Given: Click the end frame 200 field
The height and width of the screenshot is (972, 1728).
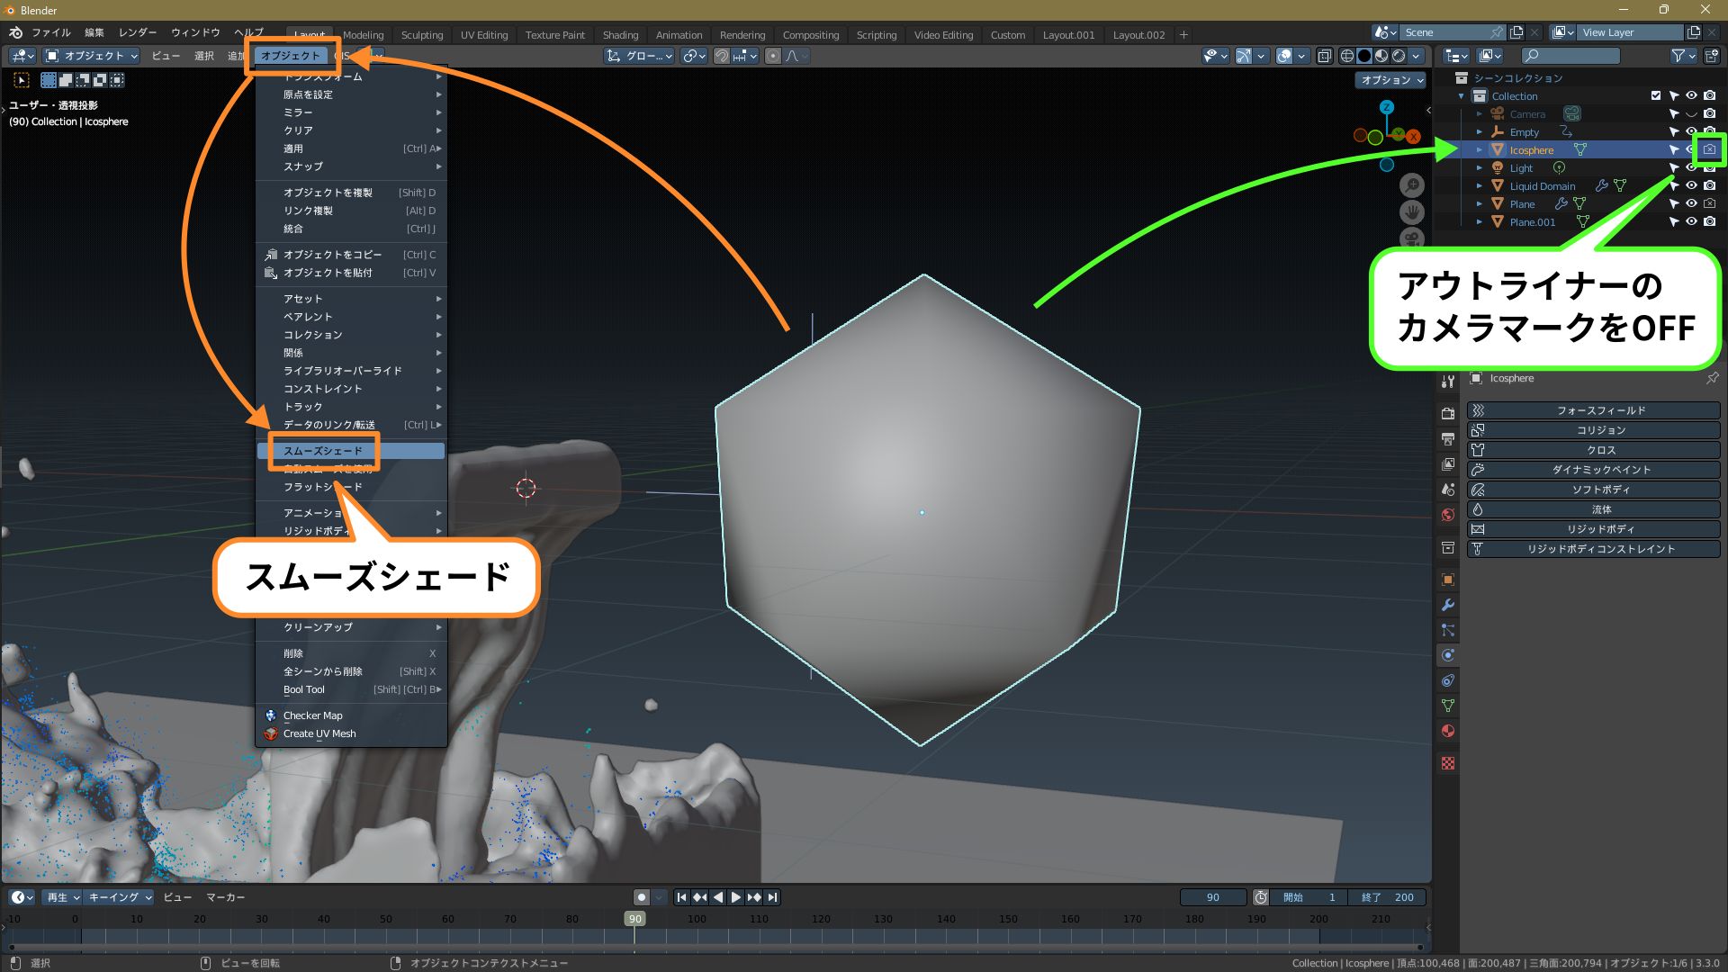Looking at the screenshot, I should 1388,897.
